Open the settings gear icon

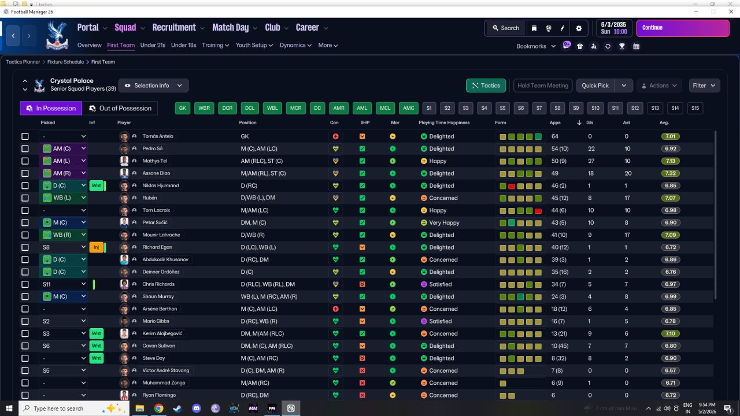(x=579, y=28)
